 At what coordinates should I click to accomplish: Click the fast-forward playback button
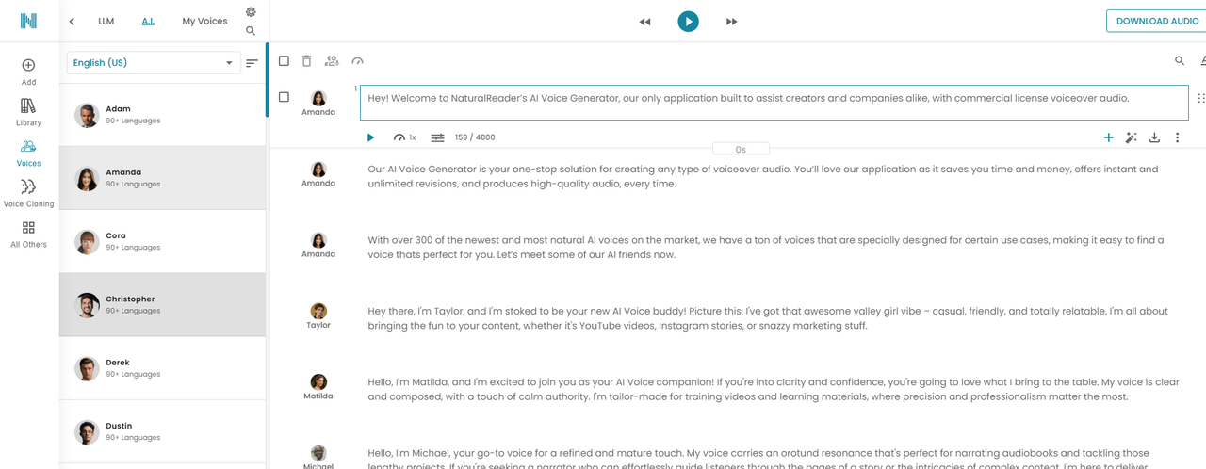coord(731,22)
